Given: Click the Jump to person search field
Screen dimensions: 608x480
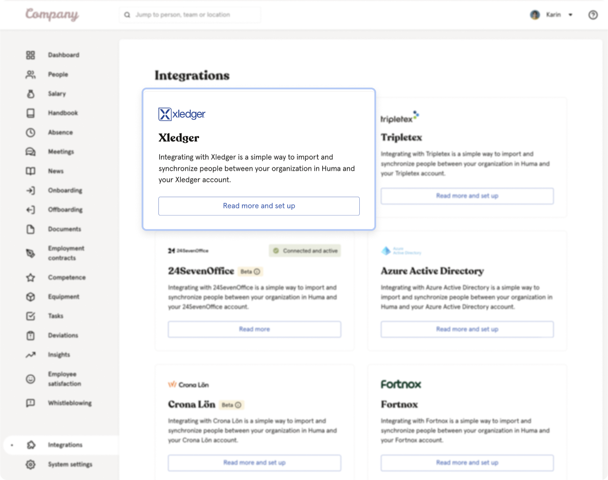Looking at the screenshot, I should pyautogui.click(x=190, y=15).
